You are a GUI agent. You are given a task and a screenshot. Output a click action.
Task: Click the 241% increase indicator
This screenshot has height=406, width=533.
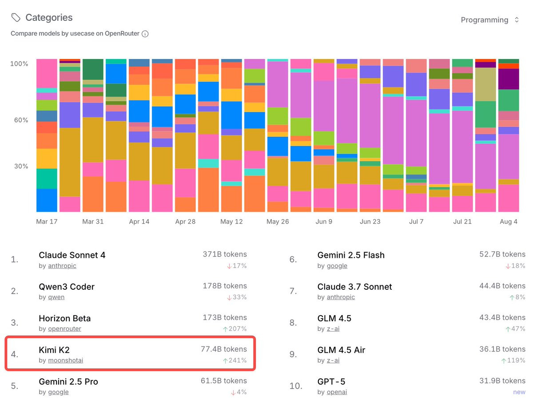pos(235,360)
